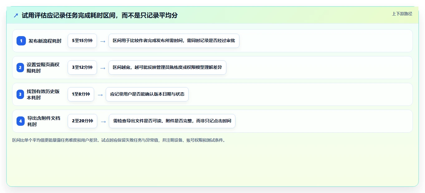Screen dimensions: 425x193
Task: Click the '设置受限页面权限耗时' label
Action: click(x=43, y=68)
